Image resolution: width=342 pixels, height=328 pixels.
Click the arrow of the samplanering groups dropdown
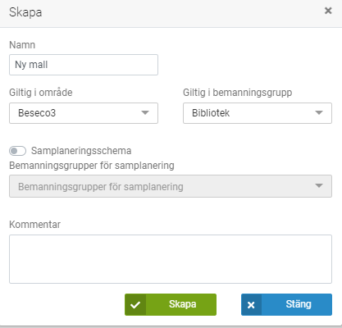pyautogui.click(x=319, y=185)
